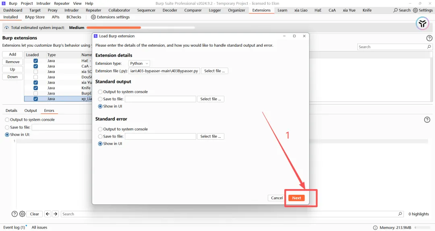Click the system impact gauge icon

pos(7,28)
